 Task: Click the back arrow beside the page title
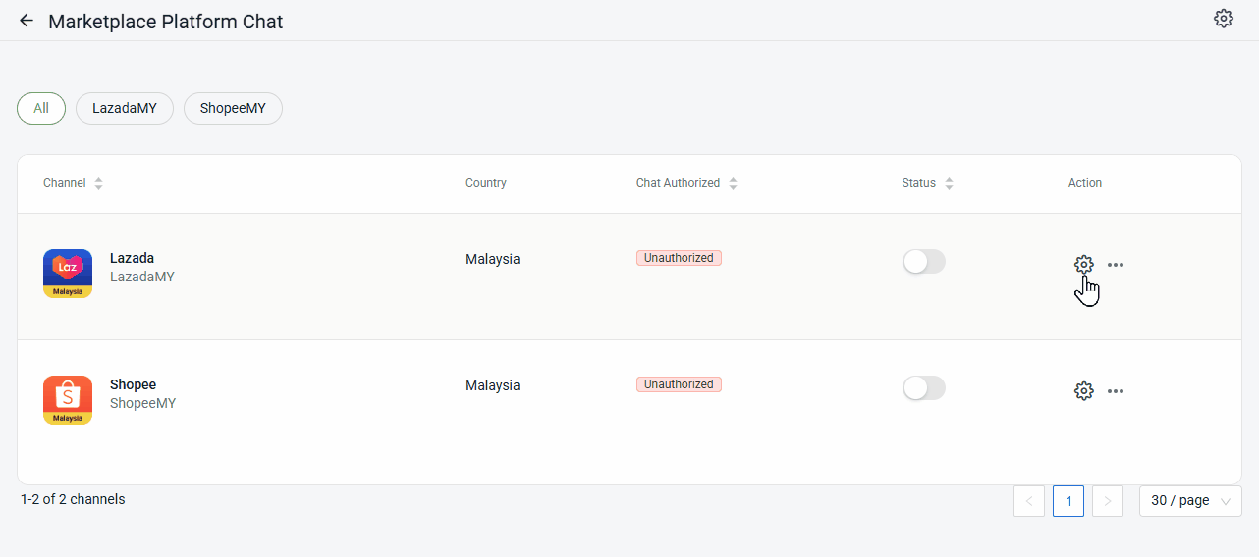(x=27, y=21)
